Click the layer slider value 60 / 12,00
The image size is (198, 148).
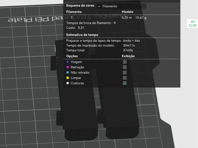(192, 24)
